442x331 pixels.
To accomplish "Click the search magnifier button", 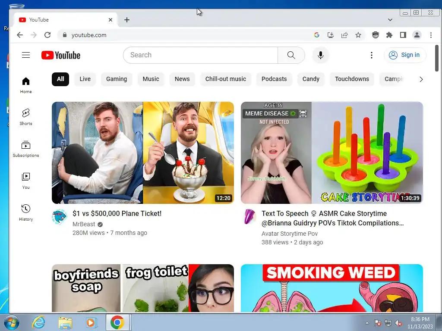I will click(x=291, y=55).
